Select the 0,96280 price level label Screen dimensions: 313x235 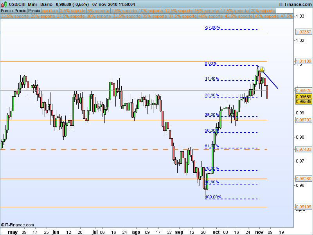[x=304, y=179]
